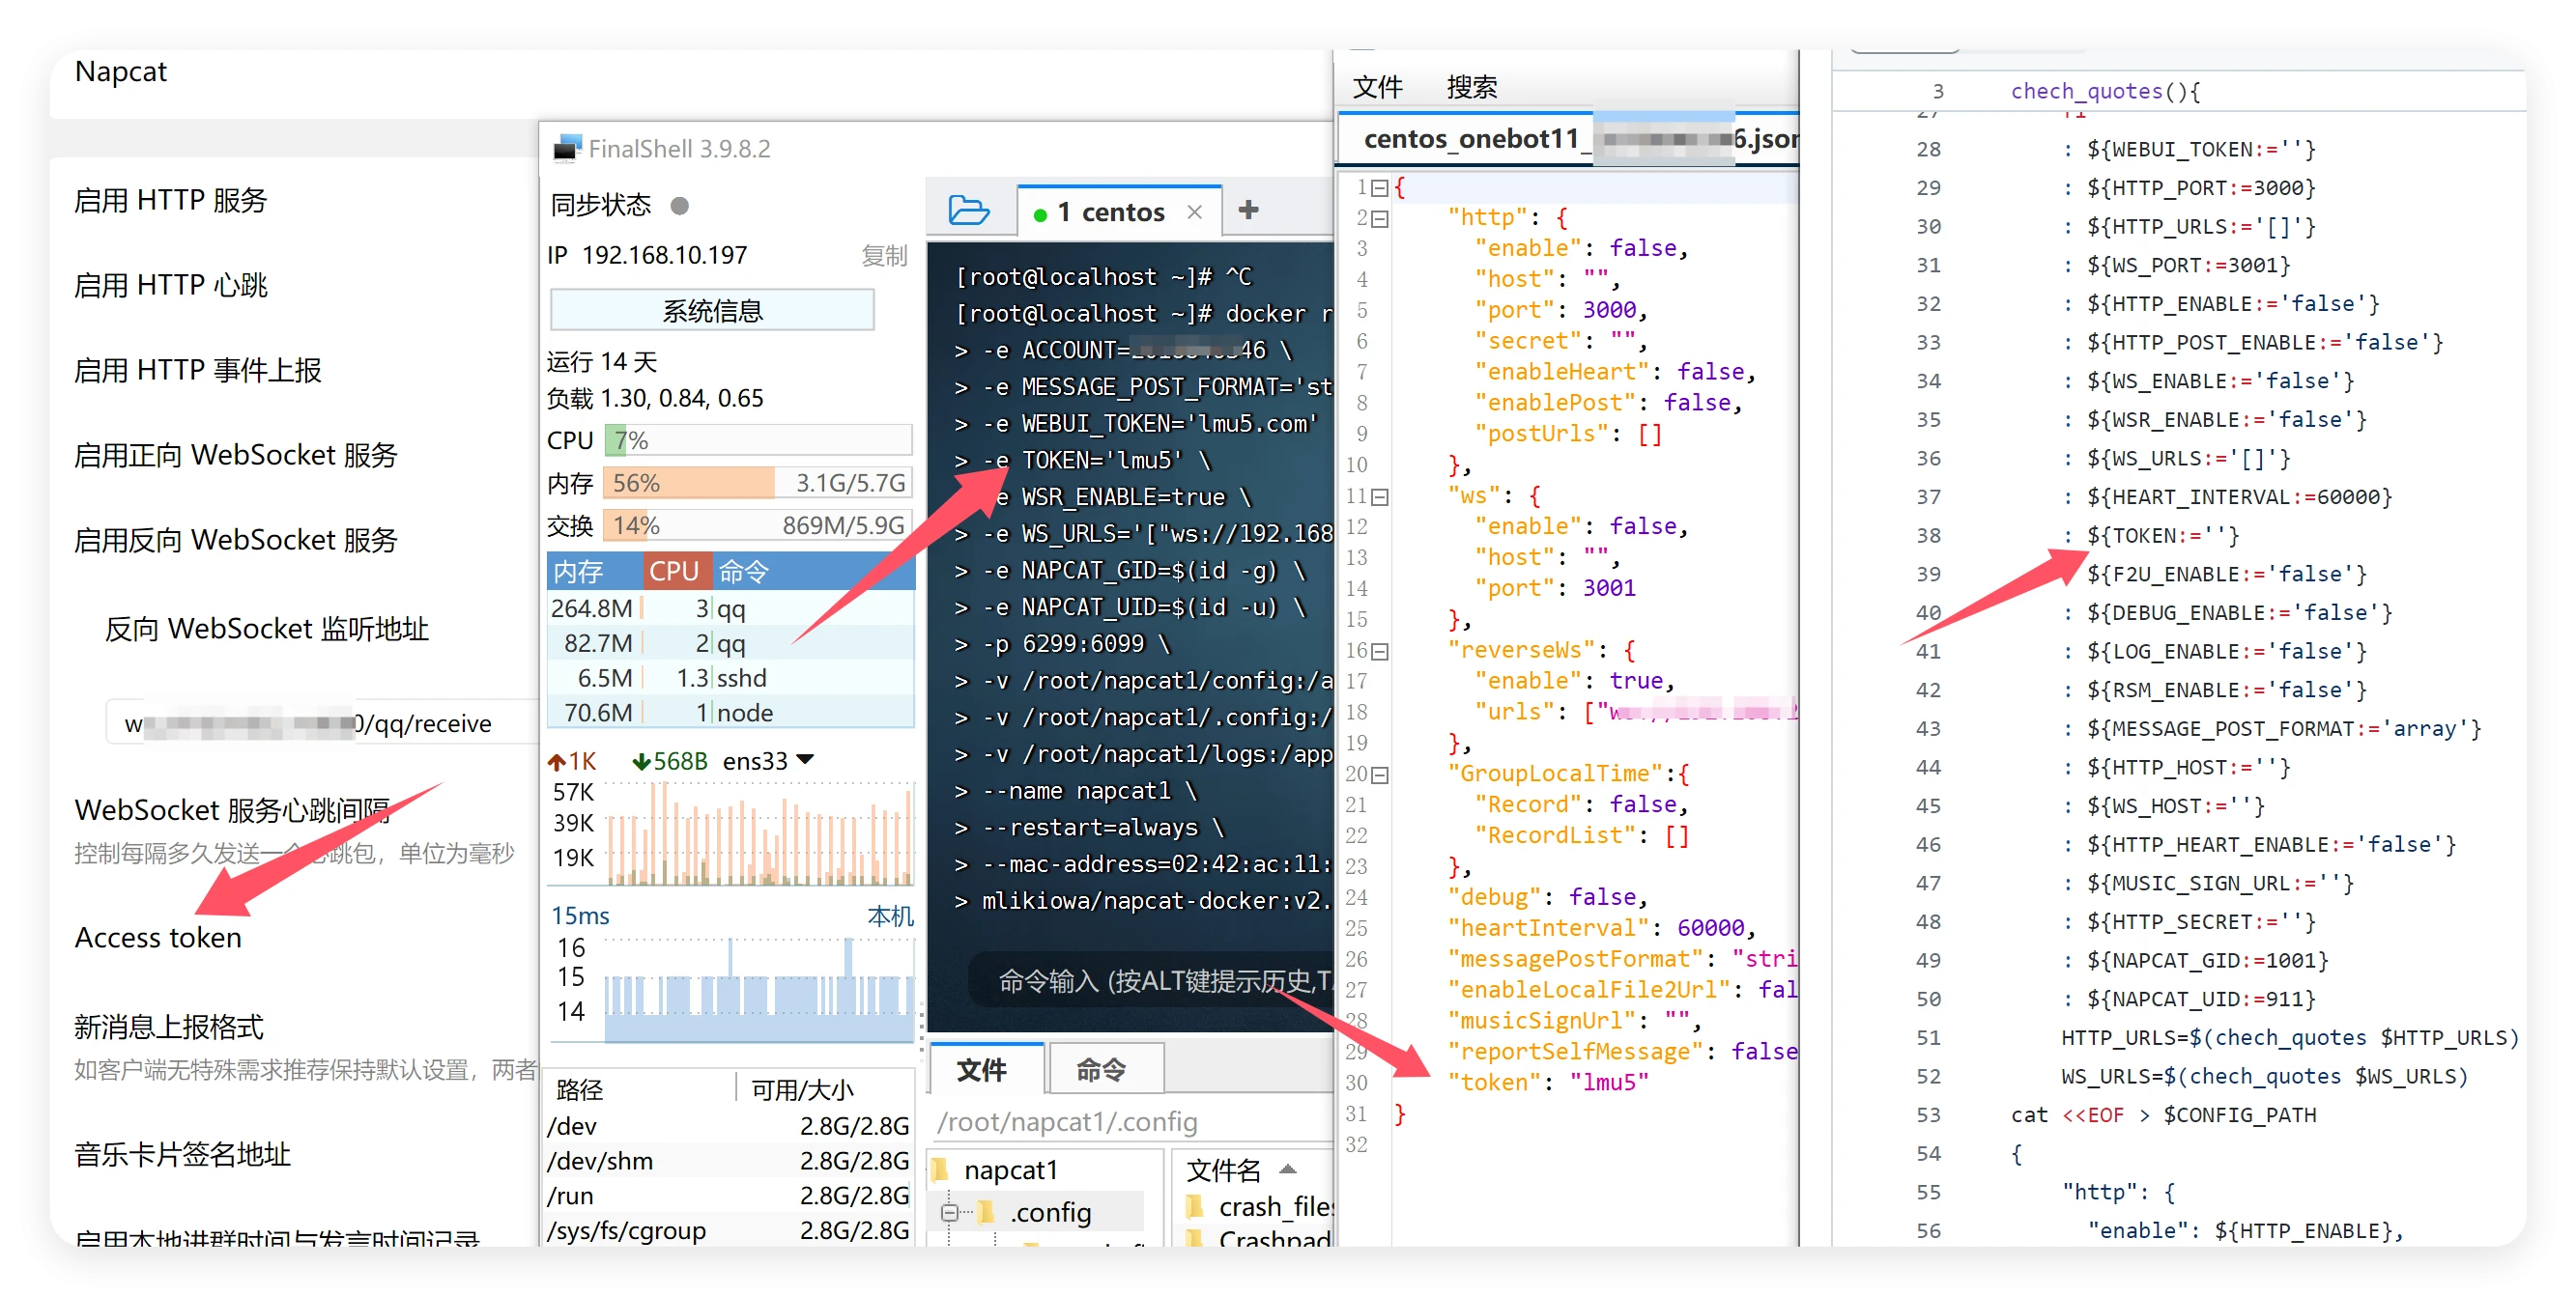Collapse the "GroupLocalTime" block at line 20
2576x1296 pixels.
[1379, 775]
